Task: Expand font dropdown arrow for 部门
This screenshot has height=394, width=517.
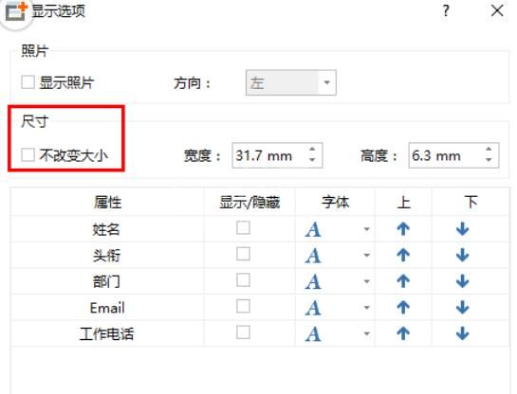Action: click(367, 281)
